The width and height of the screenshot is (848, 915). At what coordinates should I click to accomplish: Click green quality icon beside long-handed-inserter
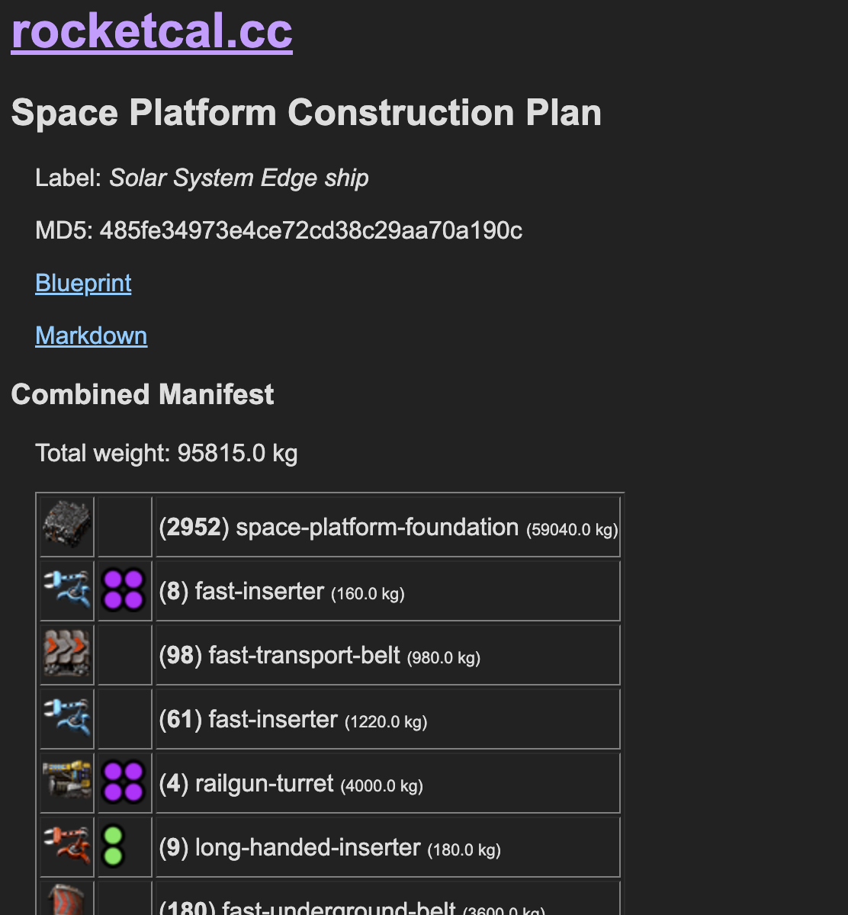[113, 846]
